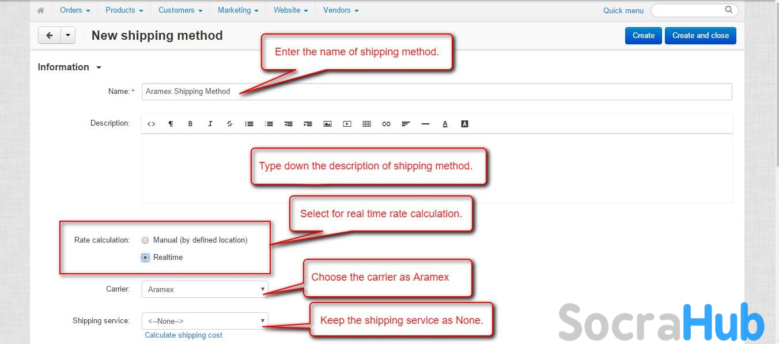
Task: Click the "Rate calculation:" label
Action: coord(102,240)
